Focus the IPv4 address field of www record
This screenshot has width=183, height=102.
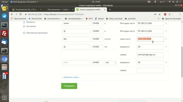pos(150,23)
